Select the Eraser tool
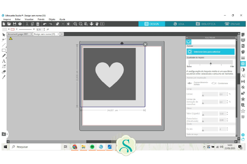247x164 pixels. tap(4, 72)
